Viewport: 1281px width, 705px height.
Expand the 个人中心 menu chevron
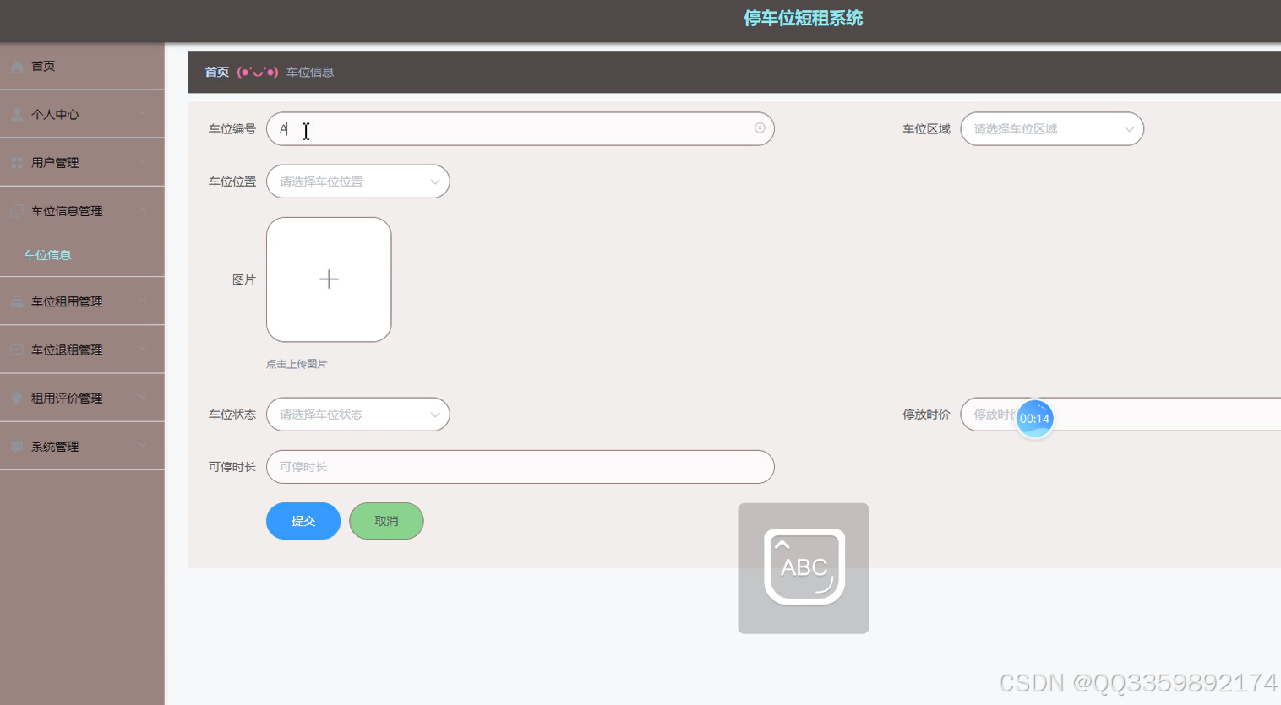pos(142,113)
